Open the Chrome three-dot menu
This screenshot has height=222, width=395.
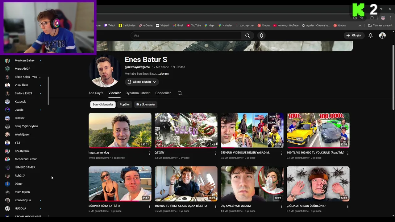point(390,18)
